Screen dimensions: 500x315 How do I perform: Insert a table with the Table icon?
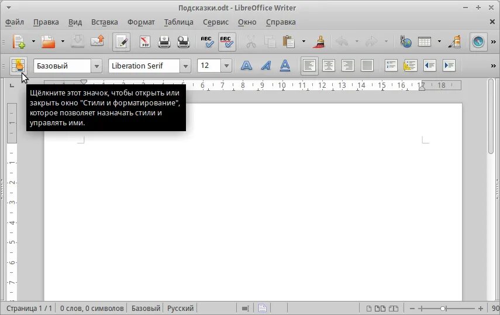tap(425, 42)
